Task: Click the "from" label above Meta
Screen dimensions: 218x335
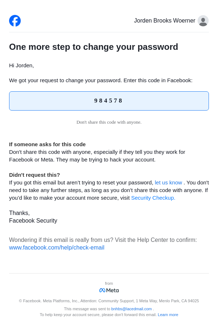Action: click(109, 283)
